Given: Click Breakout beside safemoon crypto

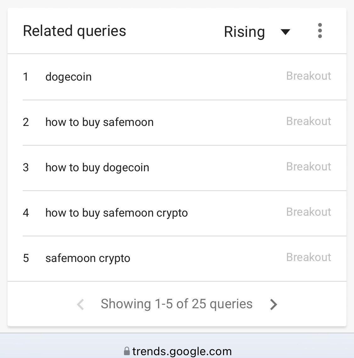Looking at the screenshot, I should pyautogui.click(x=309, y=257).
